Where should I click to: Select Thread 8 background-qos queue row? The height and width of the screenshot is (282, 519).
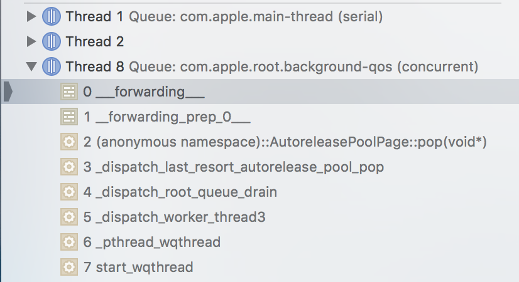[271, 66]
